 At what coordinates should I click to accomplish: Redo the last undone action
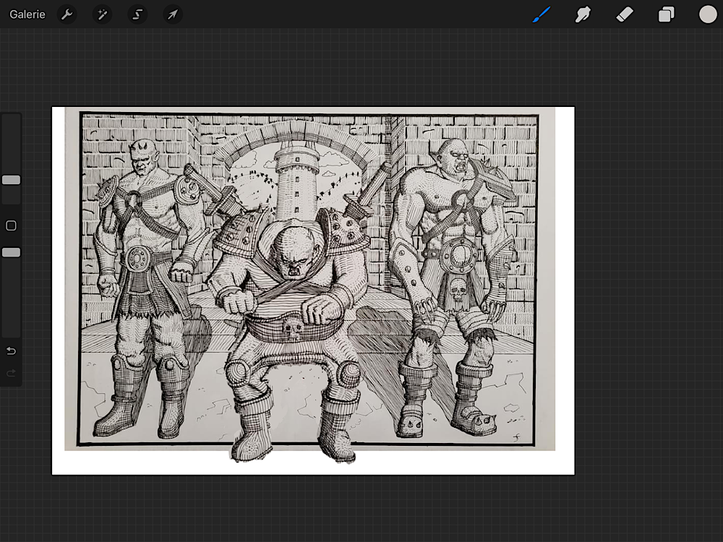[11, 373]
